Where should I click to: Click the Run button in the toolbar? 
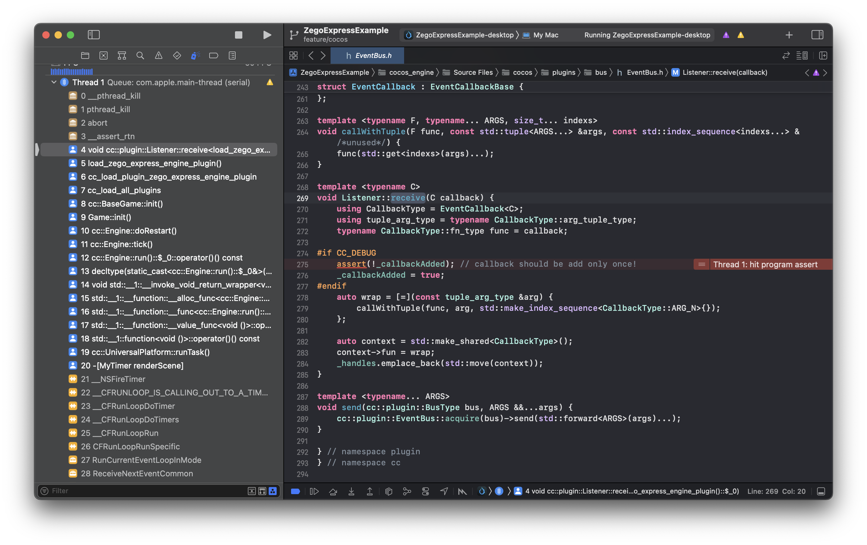[x=267, y=35]
